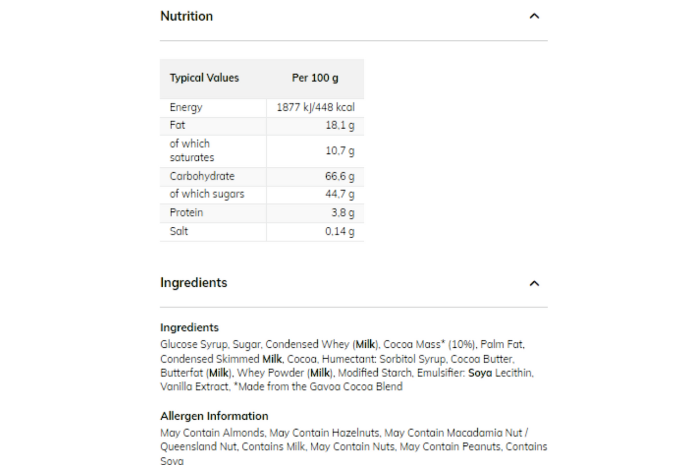Click the 'of which saturates' row label

tap(192, 150)
